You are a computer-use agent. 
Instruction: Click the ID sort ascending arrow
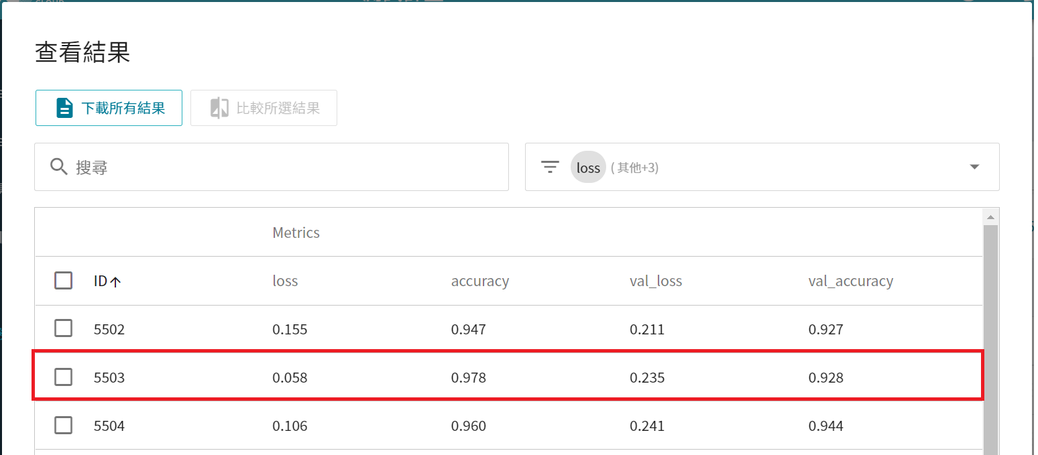tap(115, 282)
